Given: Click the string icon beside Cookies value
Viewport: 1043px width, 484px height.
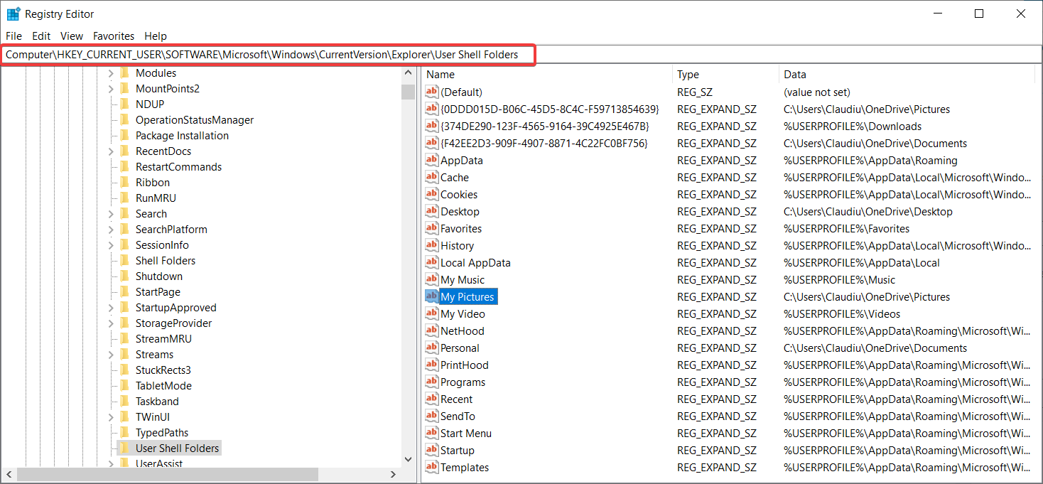Looking at the screenshot, I should 431,194.
